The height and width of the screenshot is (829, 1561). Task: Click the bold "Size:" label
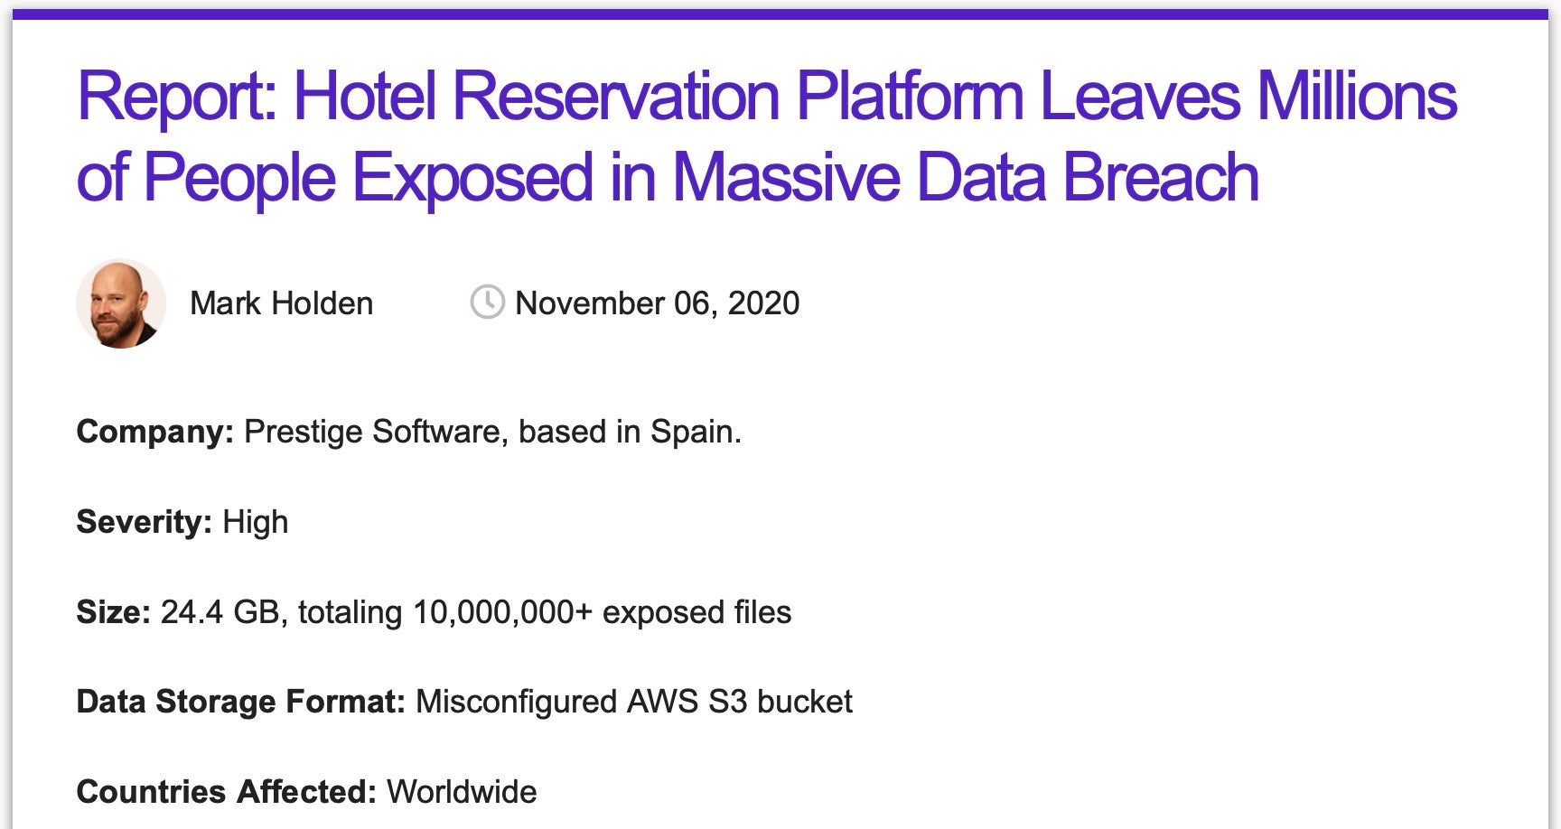[x=114, y=612]
